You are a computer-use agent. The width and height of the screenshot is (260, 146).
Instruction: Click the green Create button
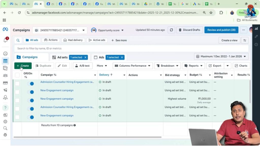tap(23, 66)
